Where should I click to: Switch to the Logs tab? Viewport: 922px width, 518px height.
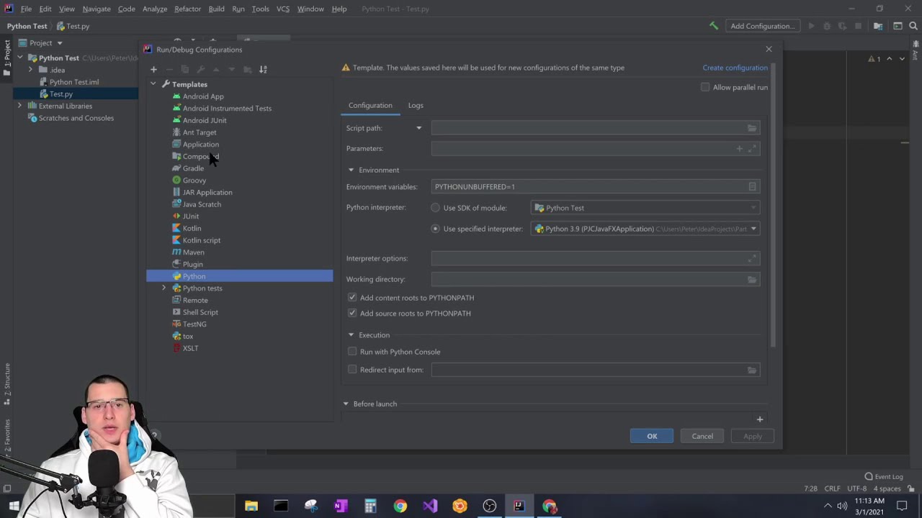click(x=416, y=105)
